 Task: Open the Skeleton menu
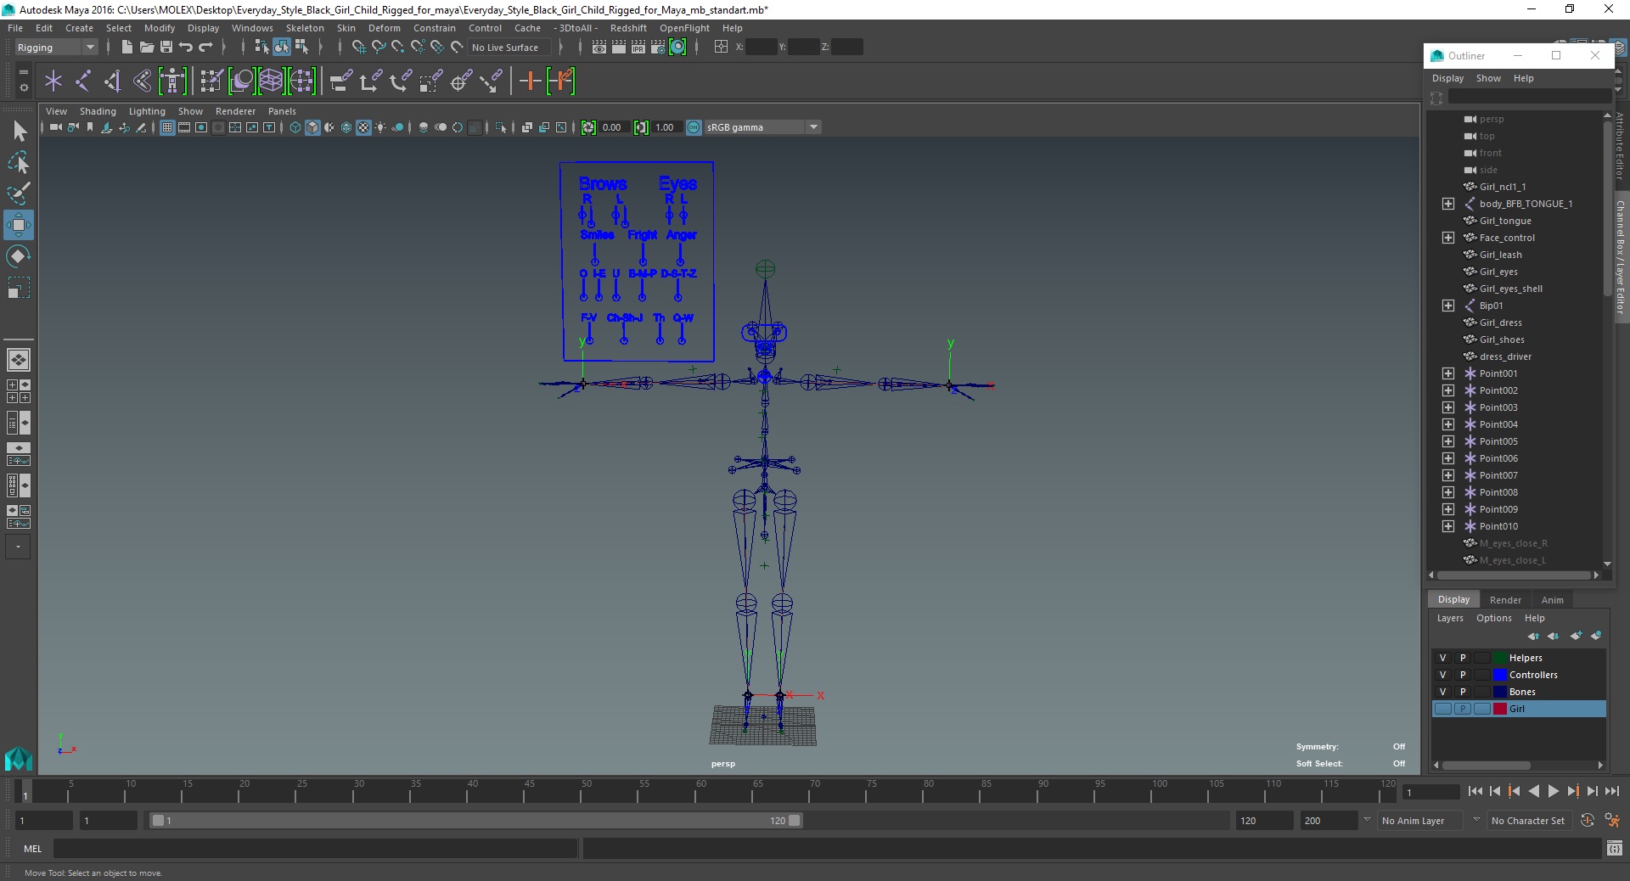305,28
